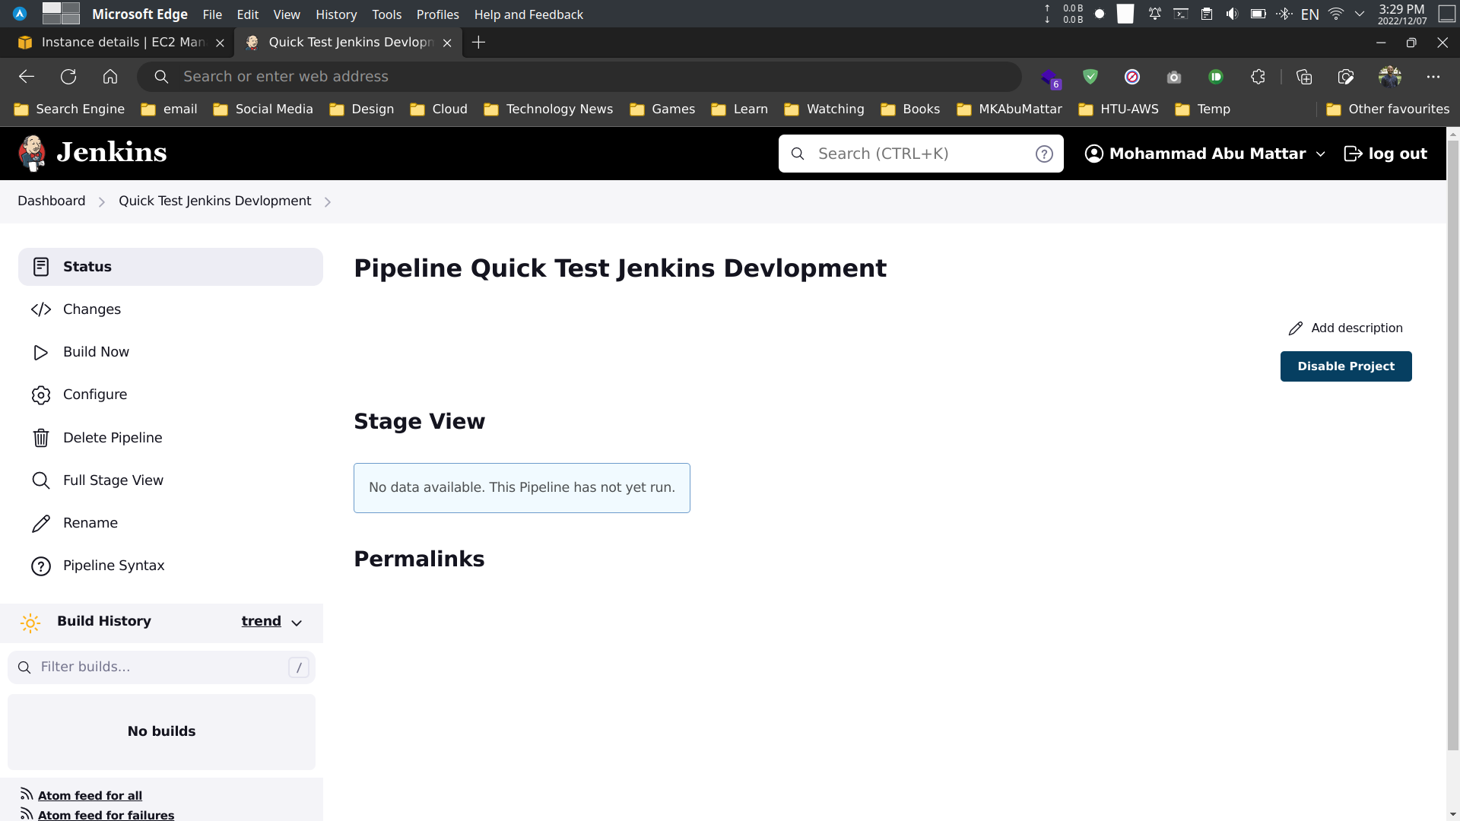The width and height of the screenshot is (1460, 821).
Task: Click the Atom feed for all icon
Action: pyautogui.click(x=27, y=794)
